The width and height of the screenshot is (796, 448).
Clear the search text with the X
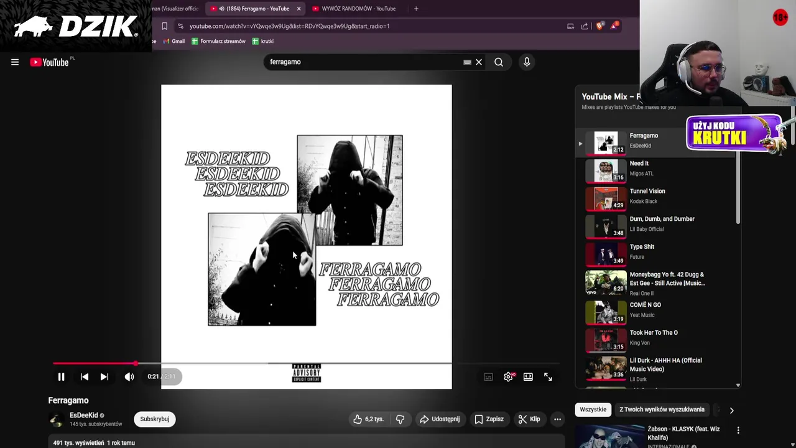[x=479, y=62]
